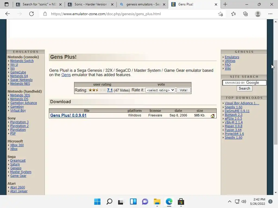Open Nintendo 64 link in sidebar

[19, 76]
